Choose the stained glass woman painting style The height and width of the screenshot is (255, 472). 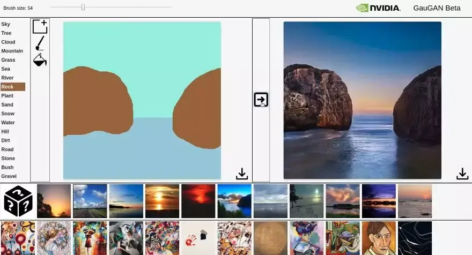(54, 238)
